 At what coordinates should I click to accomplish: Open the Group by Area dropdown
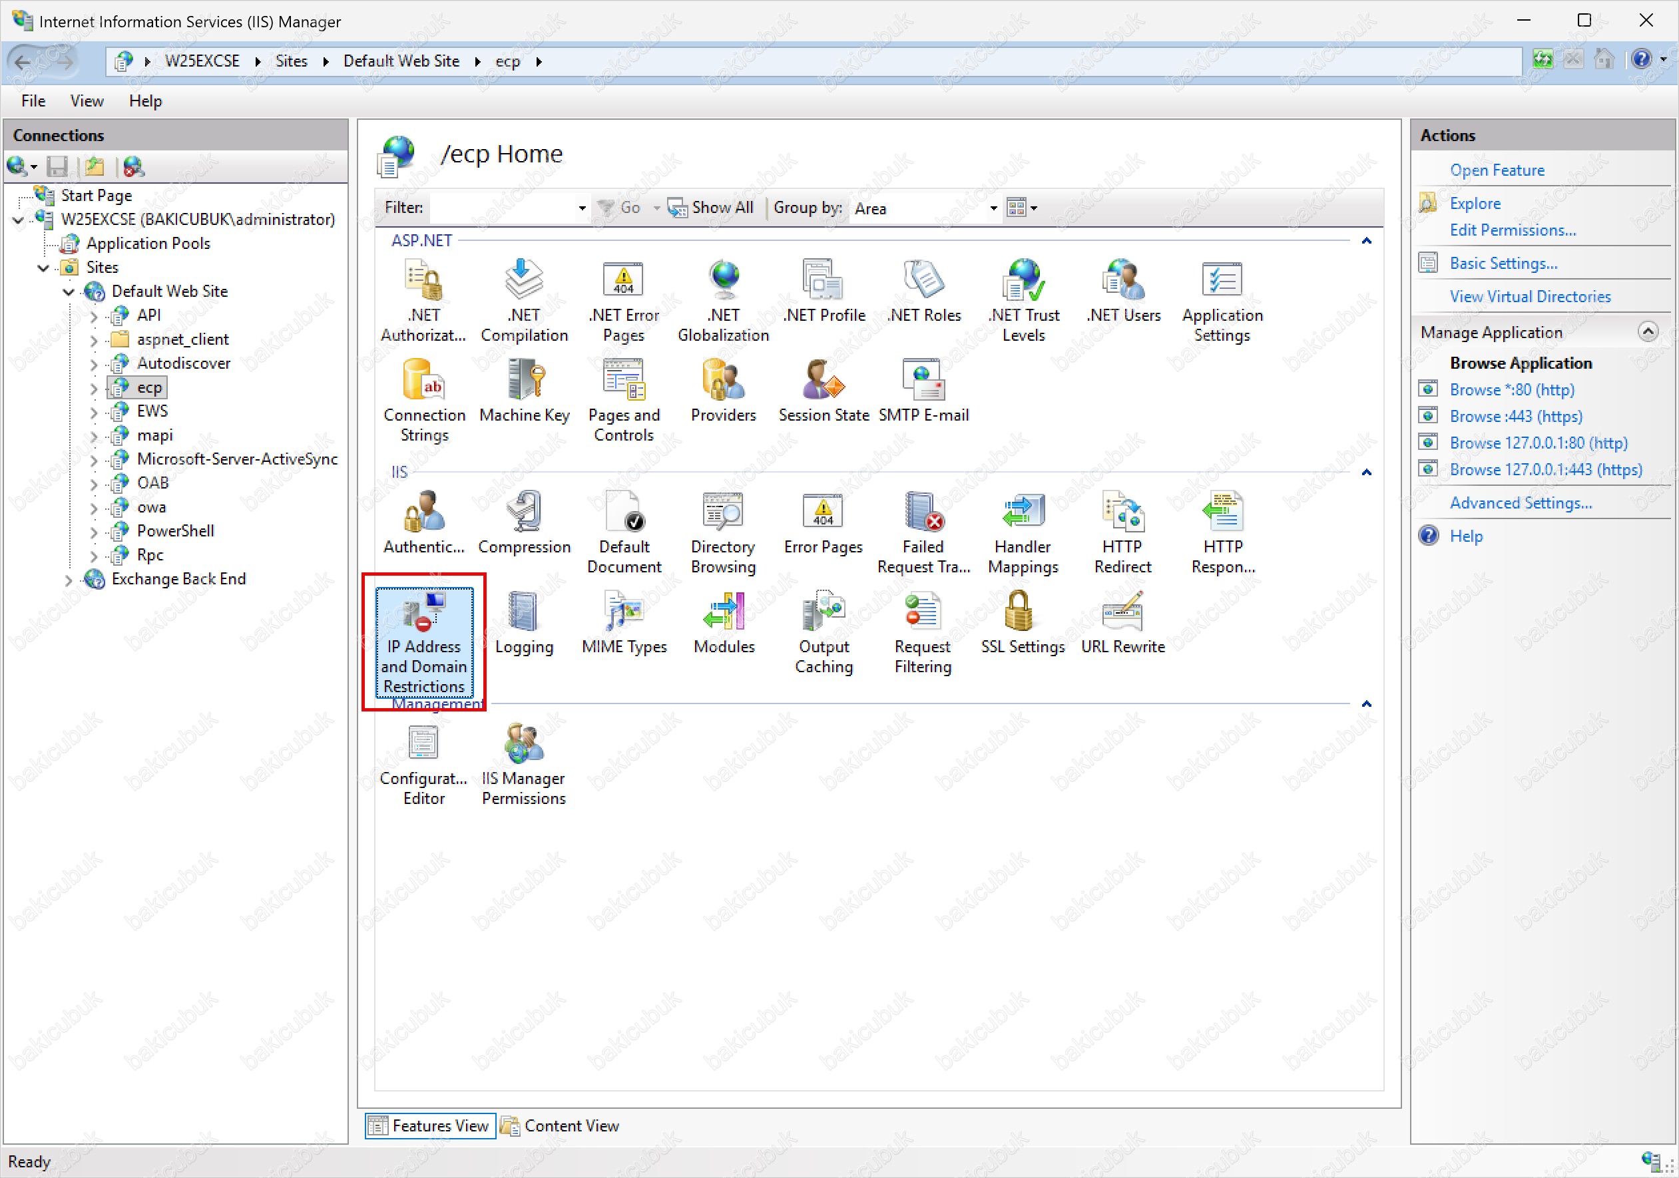coord(993,208)
